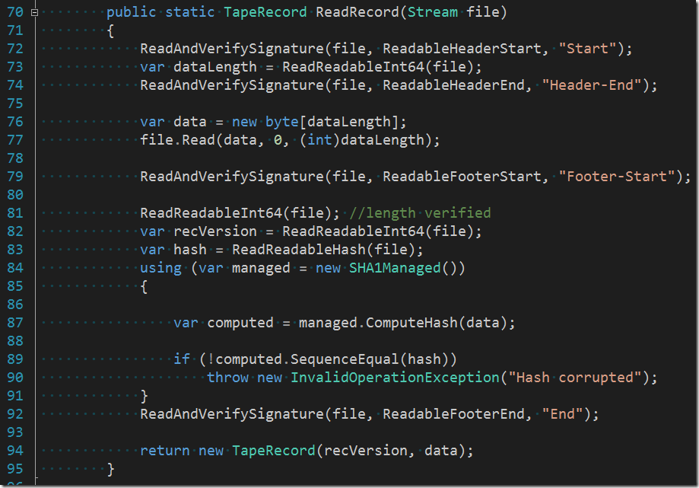This screenshot has height=488, width=699.
Task: Click the 'if' keyword on line 89
Action: coord(182,359)
